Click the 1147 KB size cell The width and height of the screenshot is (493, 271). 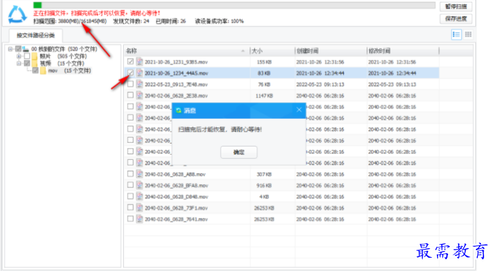264,96
